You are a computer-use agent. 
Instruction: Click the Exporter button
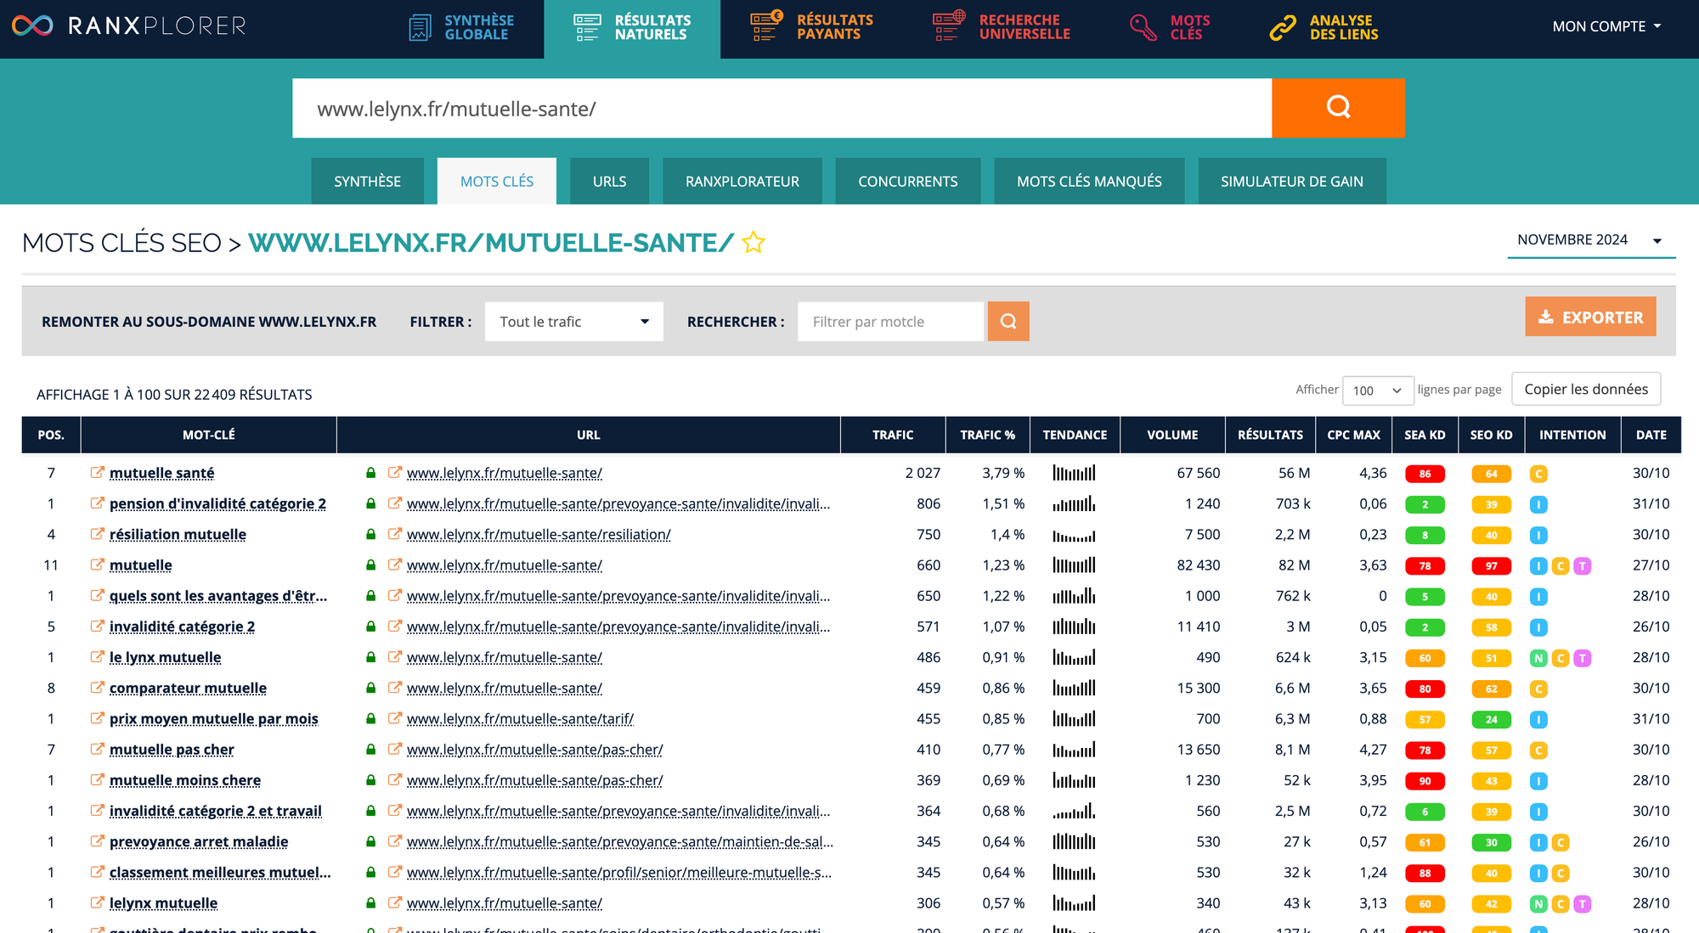point(1590,317)
